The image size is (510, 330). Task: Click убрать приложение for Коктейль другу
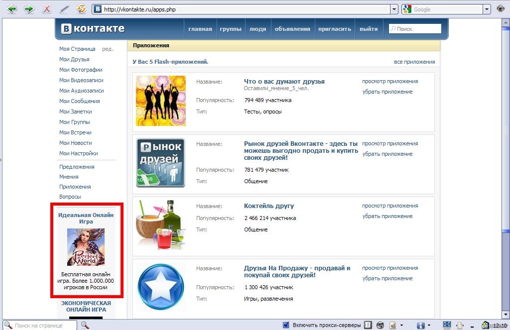387,216
